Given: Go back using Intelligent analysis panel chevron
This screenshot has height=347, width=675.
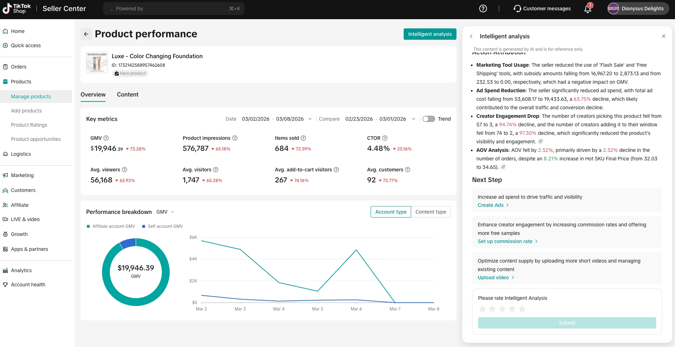Looking at the screenshot, I should tap(471, 36).
